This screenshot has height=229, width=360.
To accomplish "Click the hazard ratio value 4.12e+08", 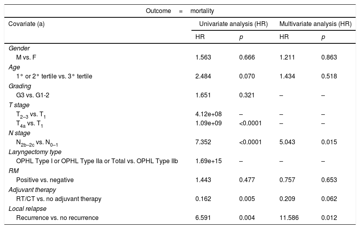I will (208, 114).
